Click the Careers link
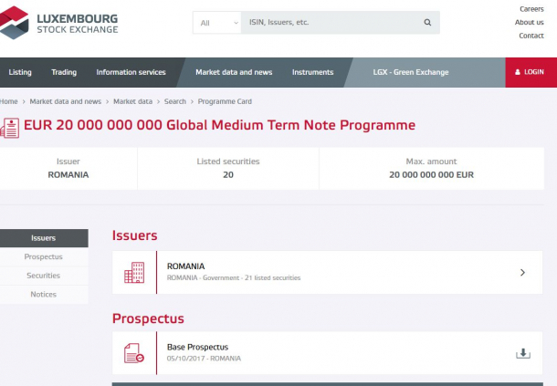The image size is (557, 386). [531, 9]
